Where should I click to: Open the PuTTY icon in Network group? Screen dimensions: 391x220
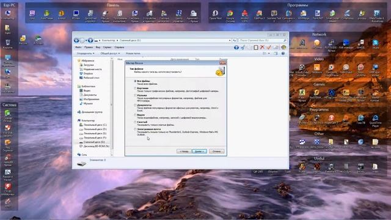click(x=331, y=45)
